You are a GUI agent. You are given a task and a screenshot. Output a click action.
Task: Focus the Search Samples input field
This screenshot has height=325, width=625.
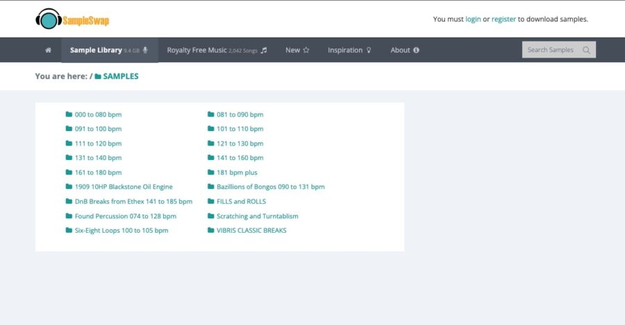point(551,50)
